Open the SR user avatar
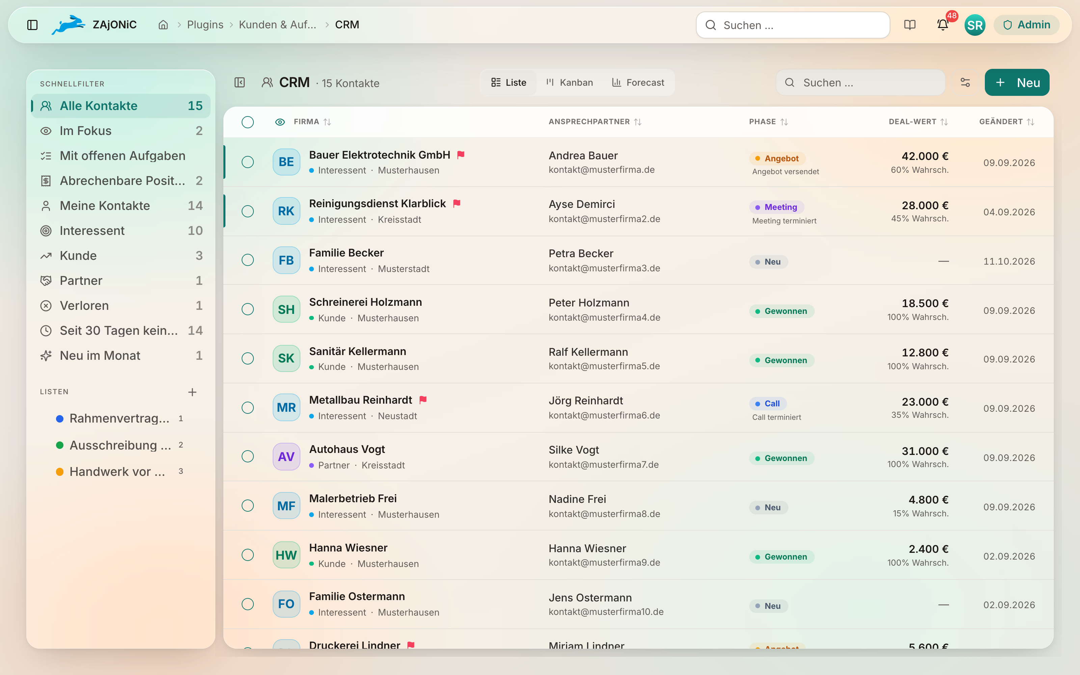Screen dimensions: 1080x675 pos(975,25)
